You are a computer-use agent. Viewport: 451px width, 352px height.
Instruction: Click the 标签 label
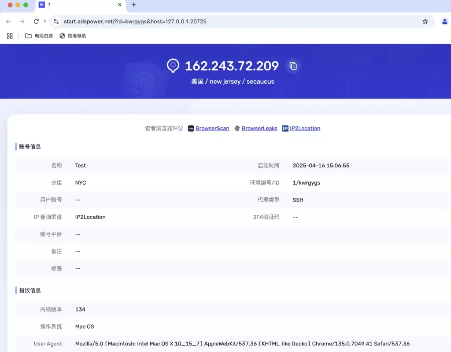(56, 268)
